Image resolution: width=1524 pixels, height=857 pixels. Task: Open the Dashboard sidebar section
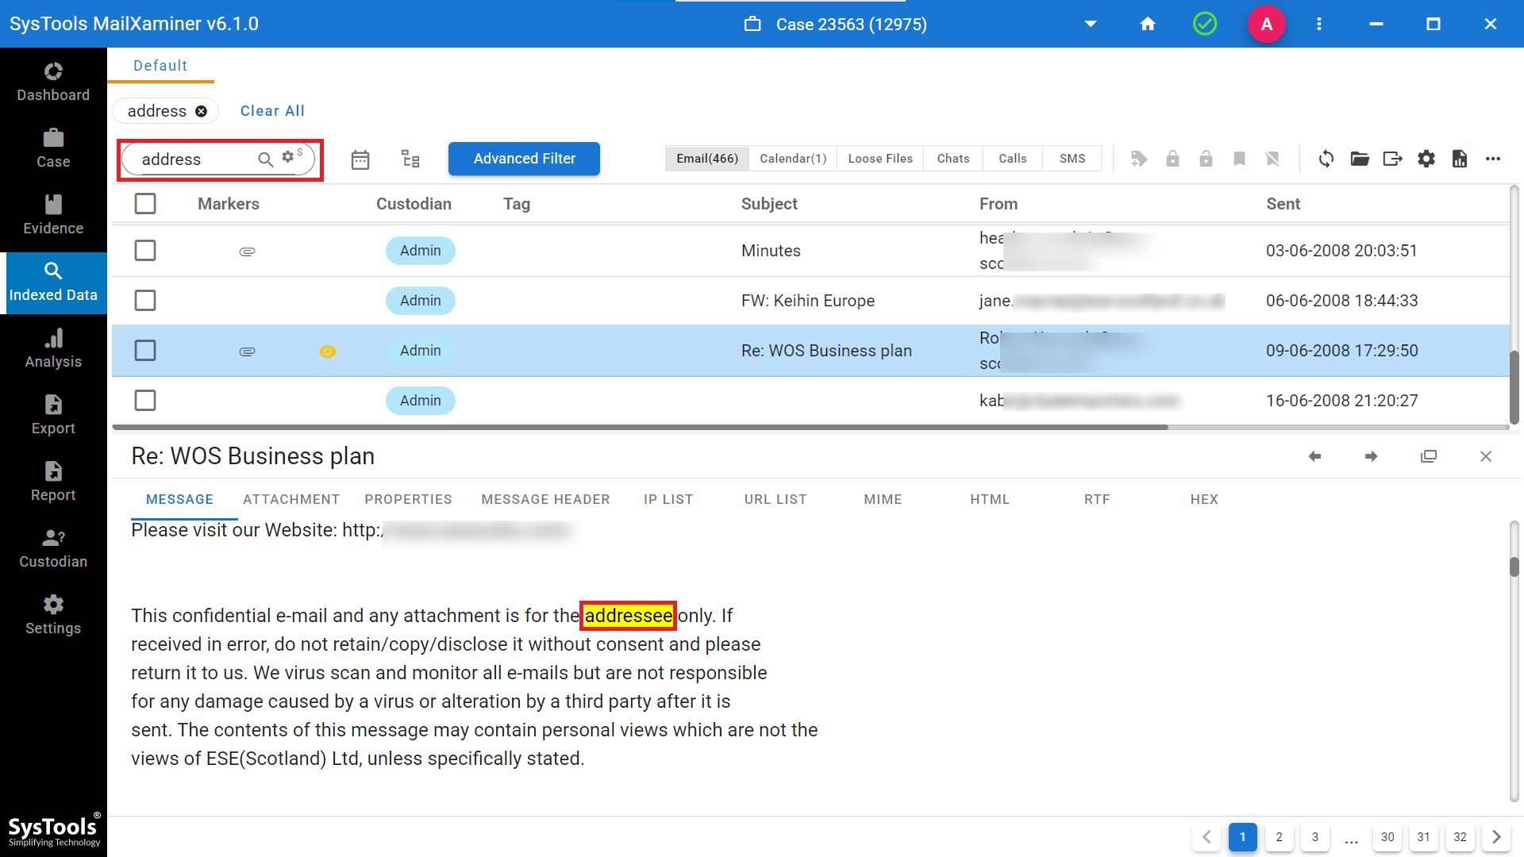point(53,82)
